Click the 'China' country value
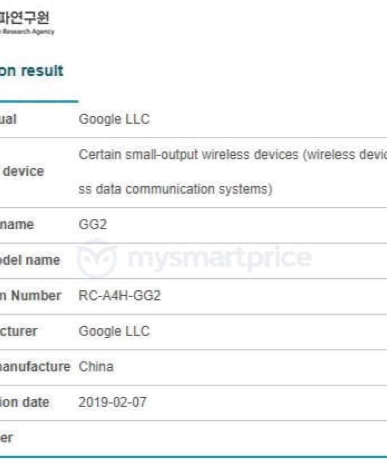This screenshot has height=463, width=387. tap(96, 367)
